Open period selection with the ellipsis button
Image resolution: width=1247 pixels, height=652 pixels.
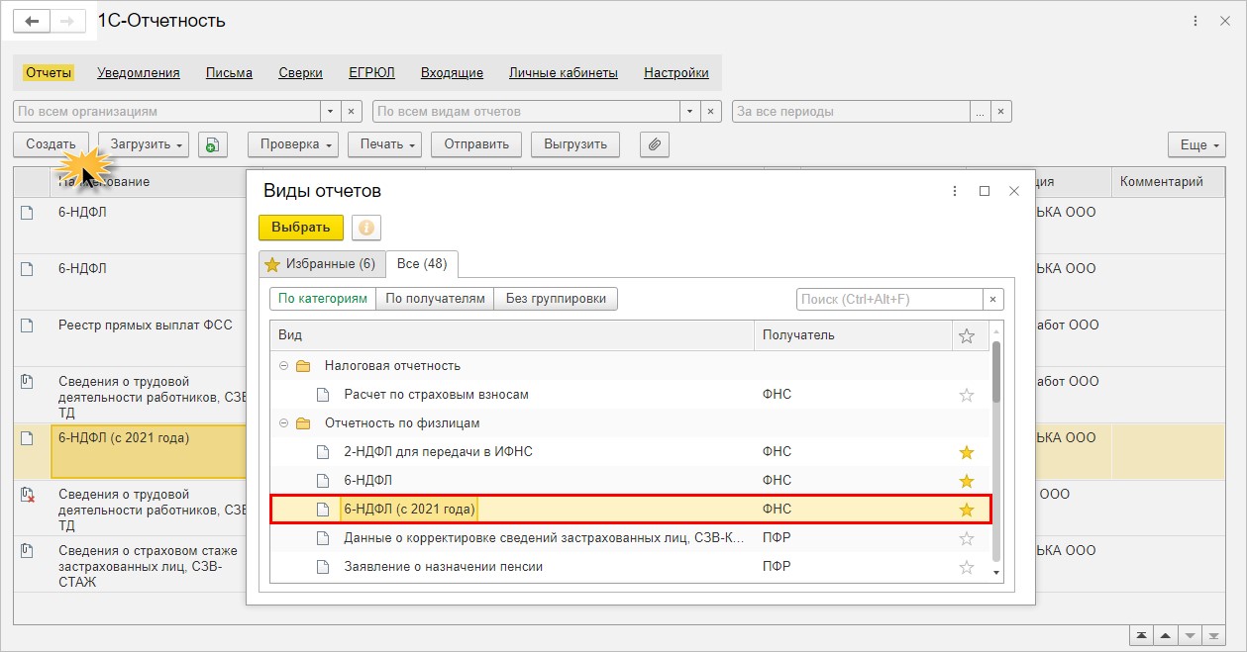pyautogui.click(x=981, y=112)
